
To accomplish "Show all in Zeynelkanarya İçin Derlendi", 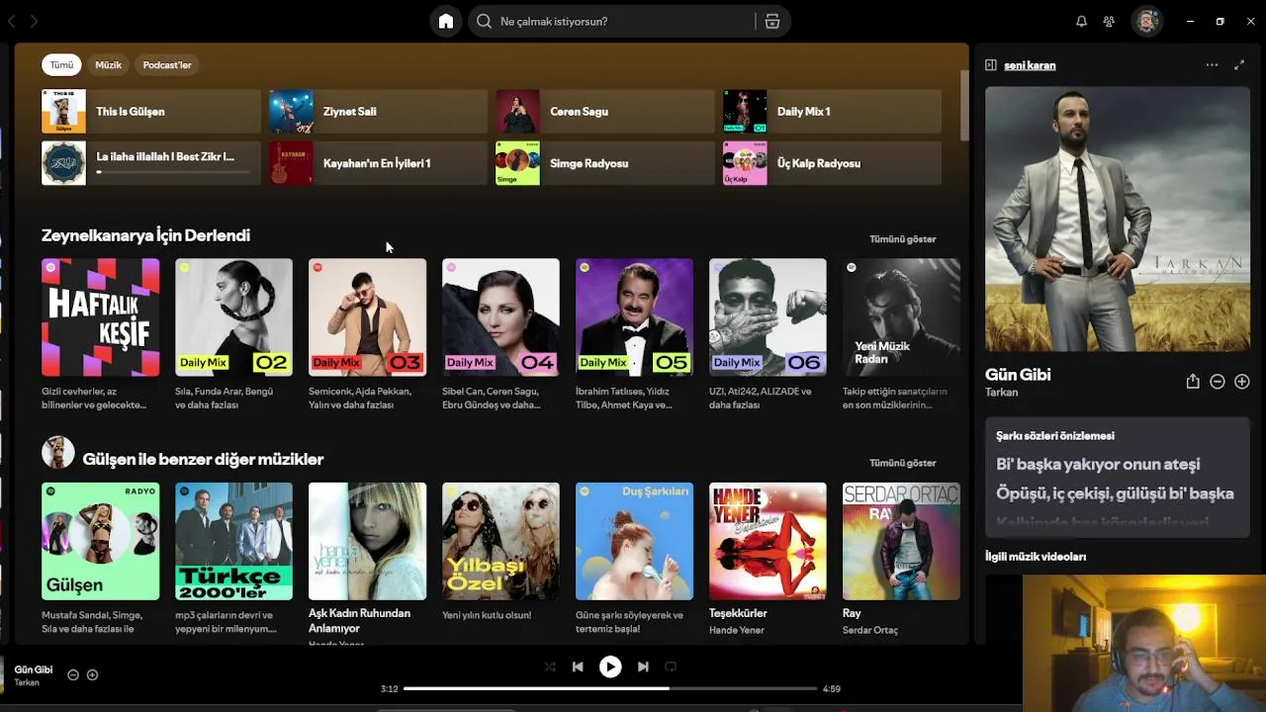I will [902, 239].
